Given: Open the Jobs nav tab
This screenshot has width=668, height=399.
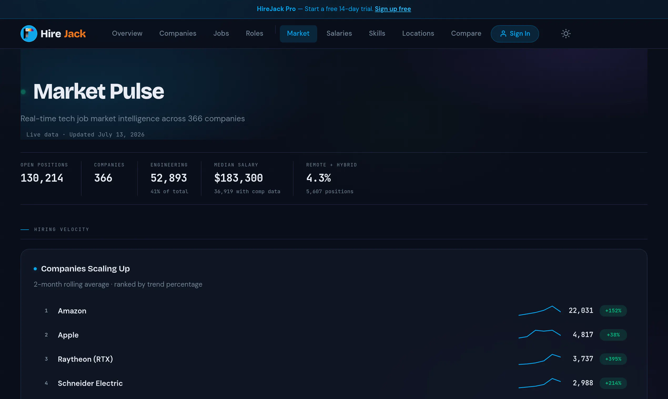Looking at the screenshot, I should pyautogui.click(x=221, y=33).
